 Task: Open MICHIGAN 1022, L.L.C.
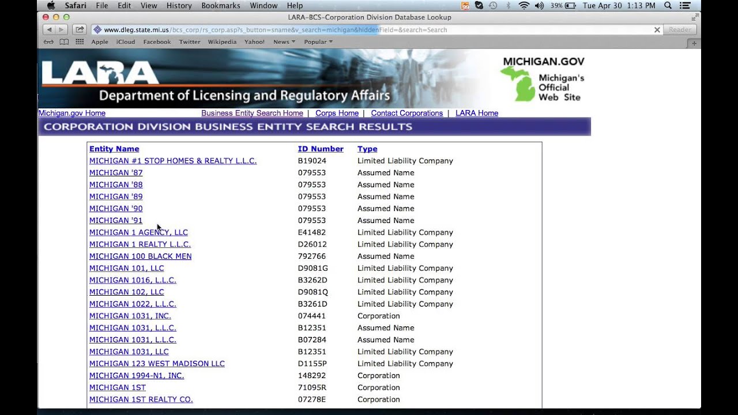(133, 304)
